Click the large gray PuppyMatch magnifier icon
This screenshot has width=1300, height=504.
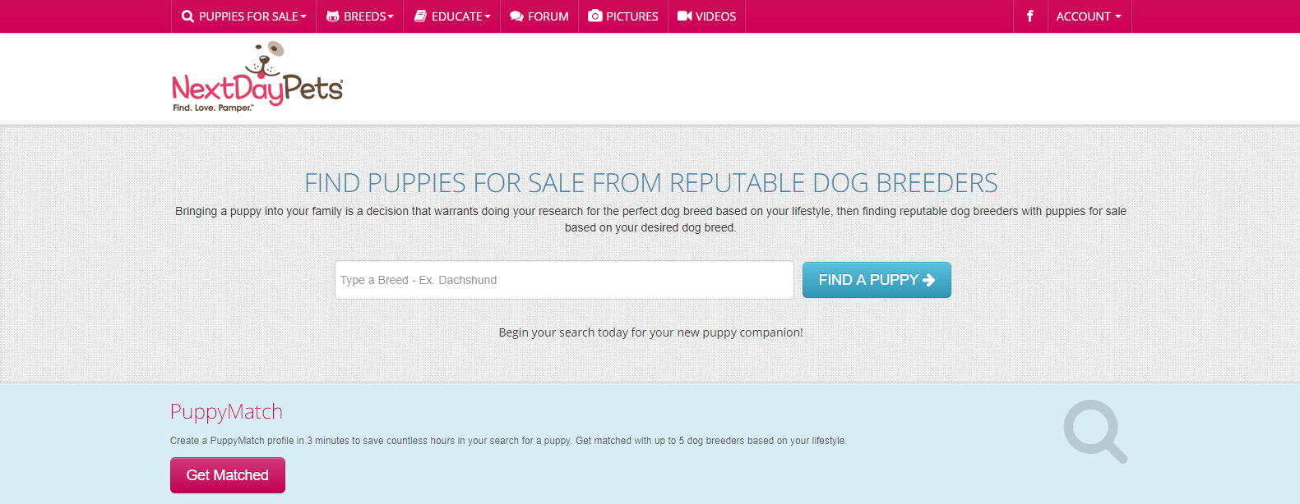pos(1094,431)
